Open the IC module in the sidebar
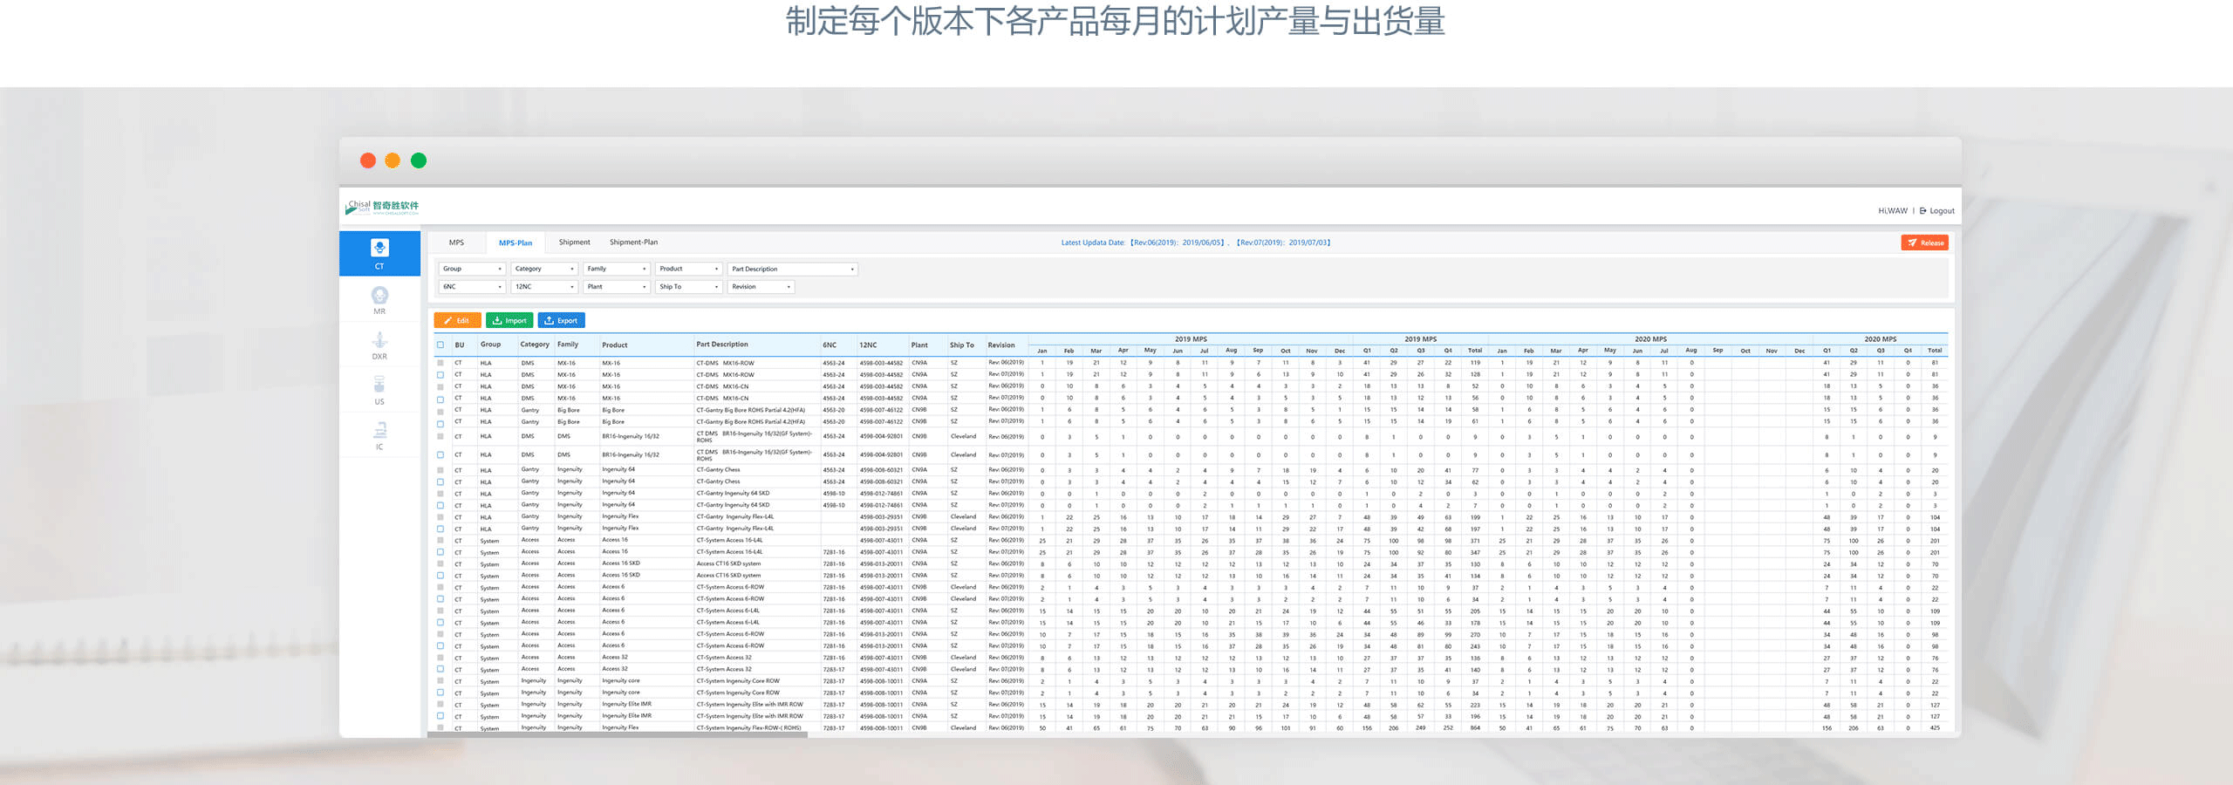Viewport: 2233px width, 785px height. 379,435
